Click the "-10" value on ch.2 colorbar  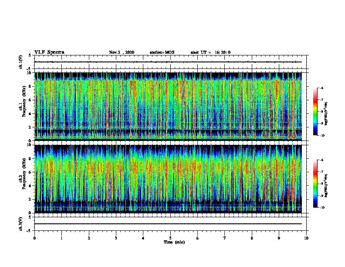coord(322,207)
